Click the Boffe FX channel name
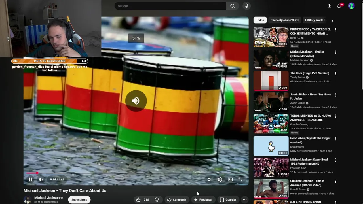Viewport: 363px width, 204px height. [295, 38]
